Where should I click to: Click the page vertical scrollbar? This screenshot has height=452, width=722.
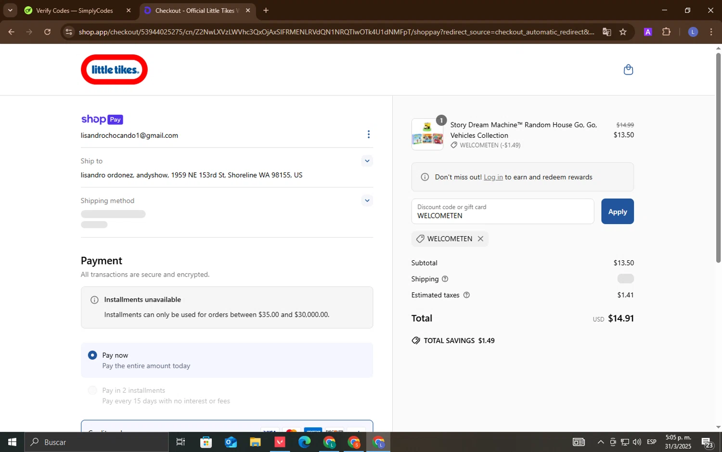point(718,158)
